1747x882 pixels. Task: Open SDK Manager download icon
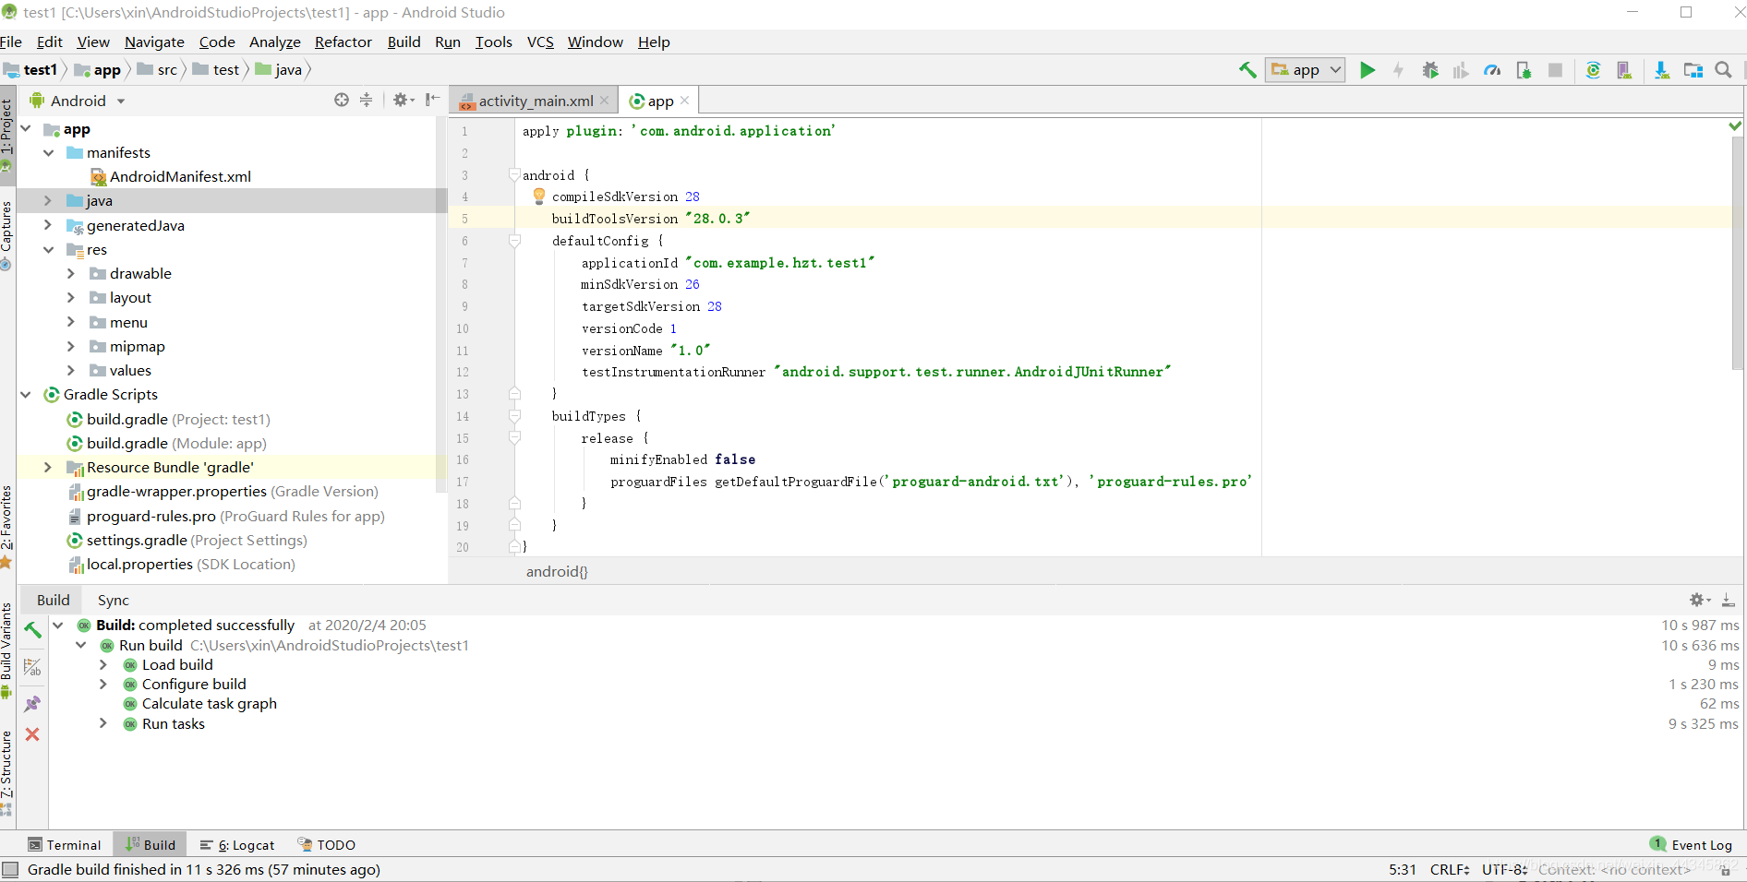1661,70
